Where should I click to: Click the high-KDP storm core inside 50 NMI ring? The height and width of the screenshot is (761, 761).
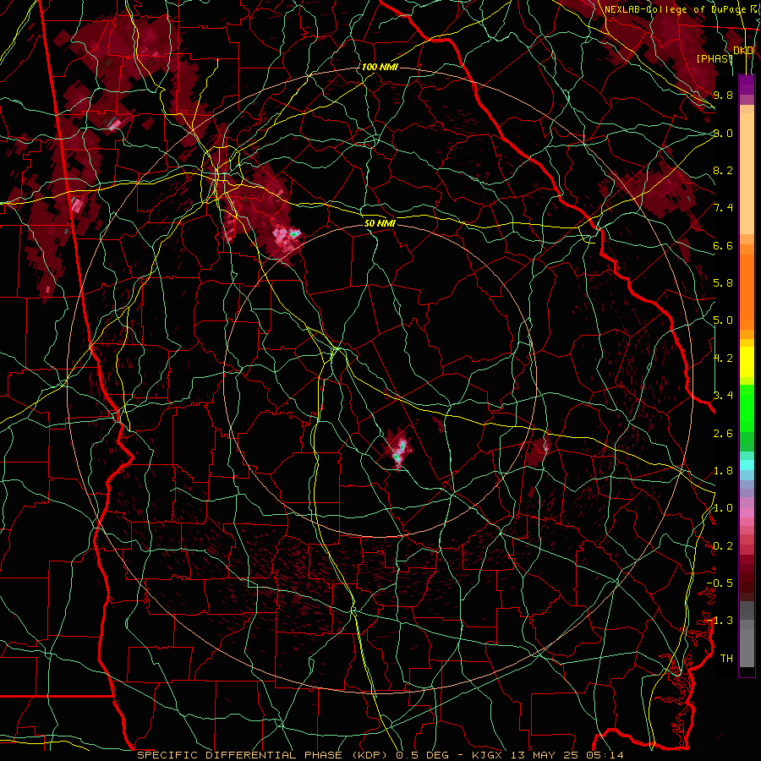(x=399, y=451)
